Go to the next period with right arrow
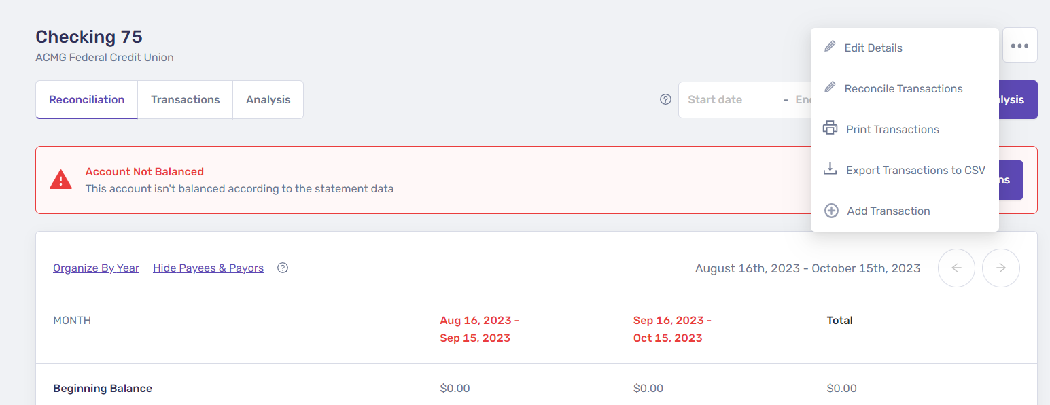The image size is (1050, 405). tap(1000, 268)
